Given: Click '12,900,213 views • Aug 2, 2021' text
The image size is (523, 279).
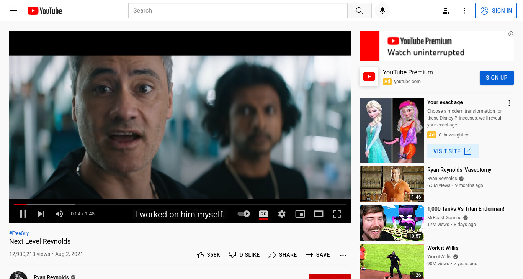Looking at the screenshot, I should tap(46, 254).
